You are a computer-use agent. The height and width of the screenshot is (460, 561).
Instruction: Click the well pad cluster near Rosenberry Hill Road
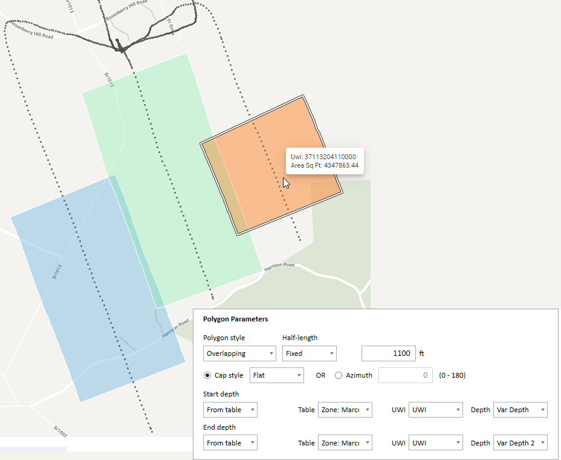click(x=122, y=47)
